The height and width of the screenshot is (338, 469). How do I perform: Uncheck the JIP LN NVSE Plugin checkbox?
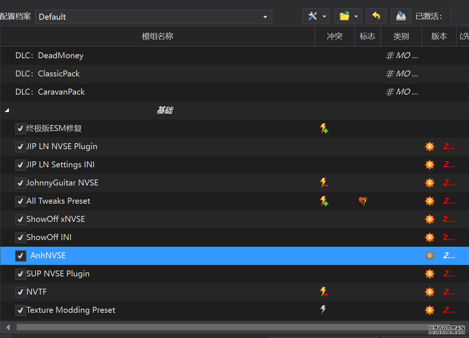(20, 147)
